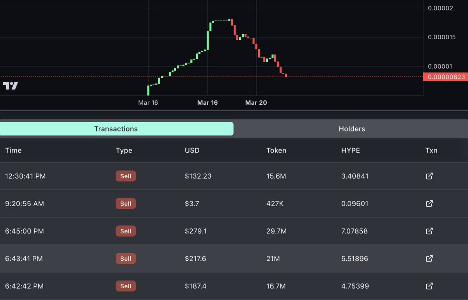Viewport: 468px width, 300px height.
Task: Click the current price label 0.00000823
Action: click(x=445, y=77)
